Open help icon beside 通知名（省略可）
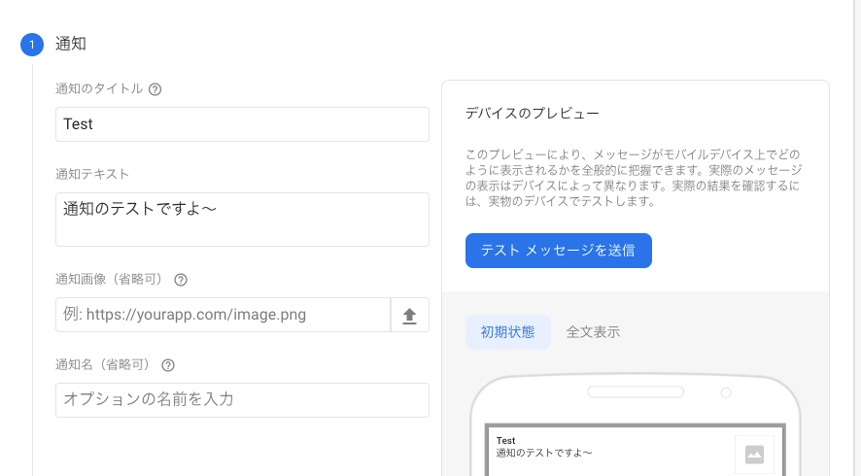 click(168, 365)
